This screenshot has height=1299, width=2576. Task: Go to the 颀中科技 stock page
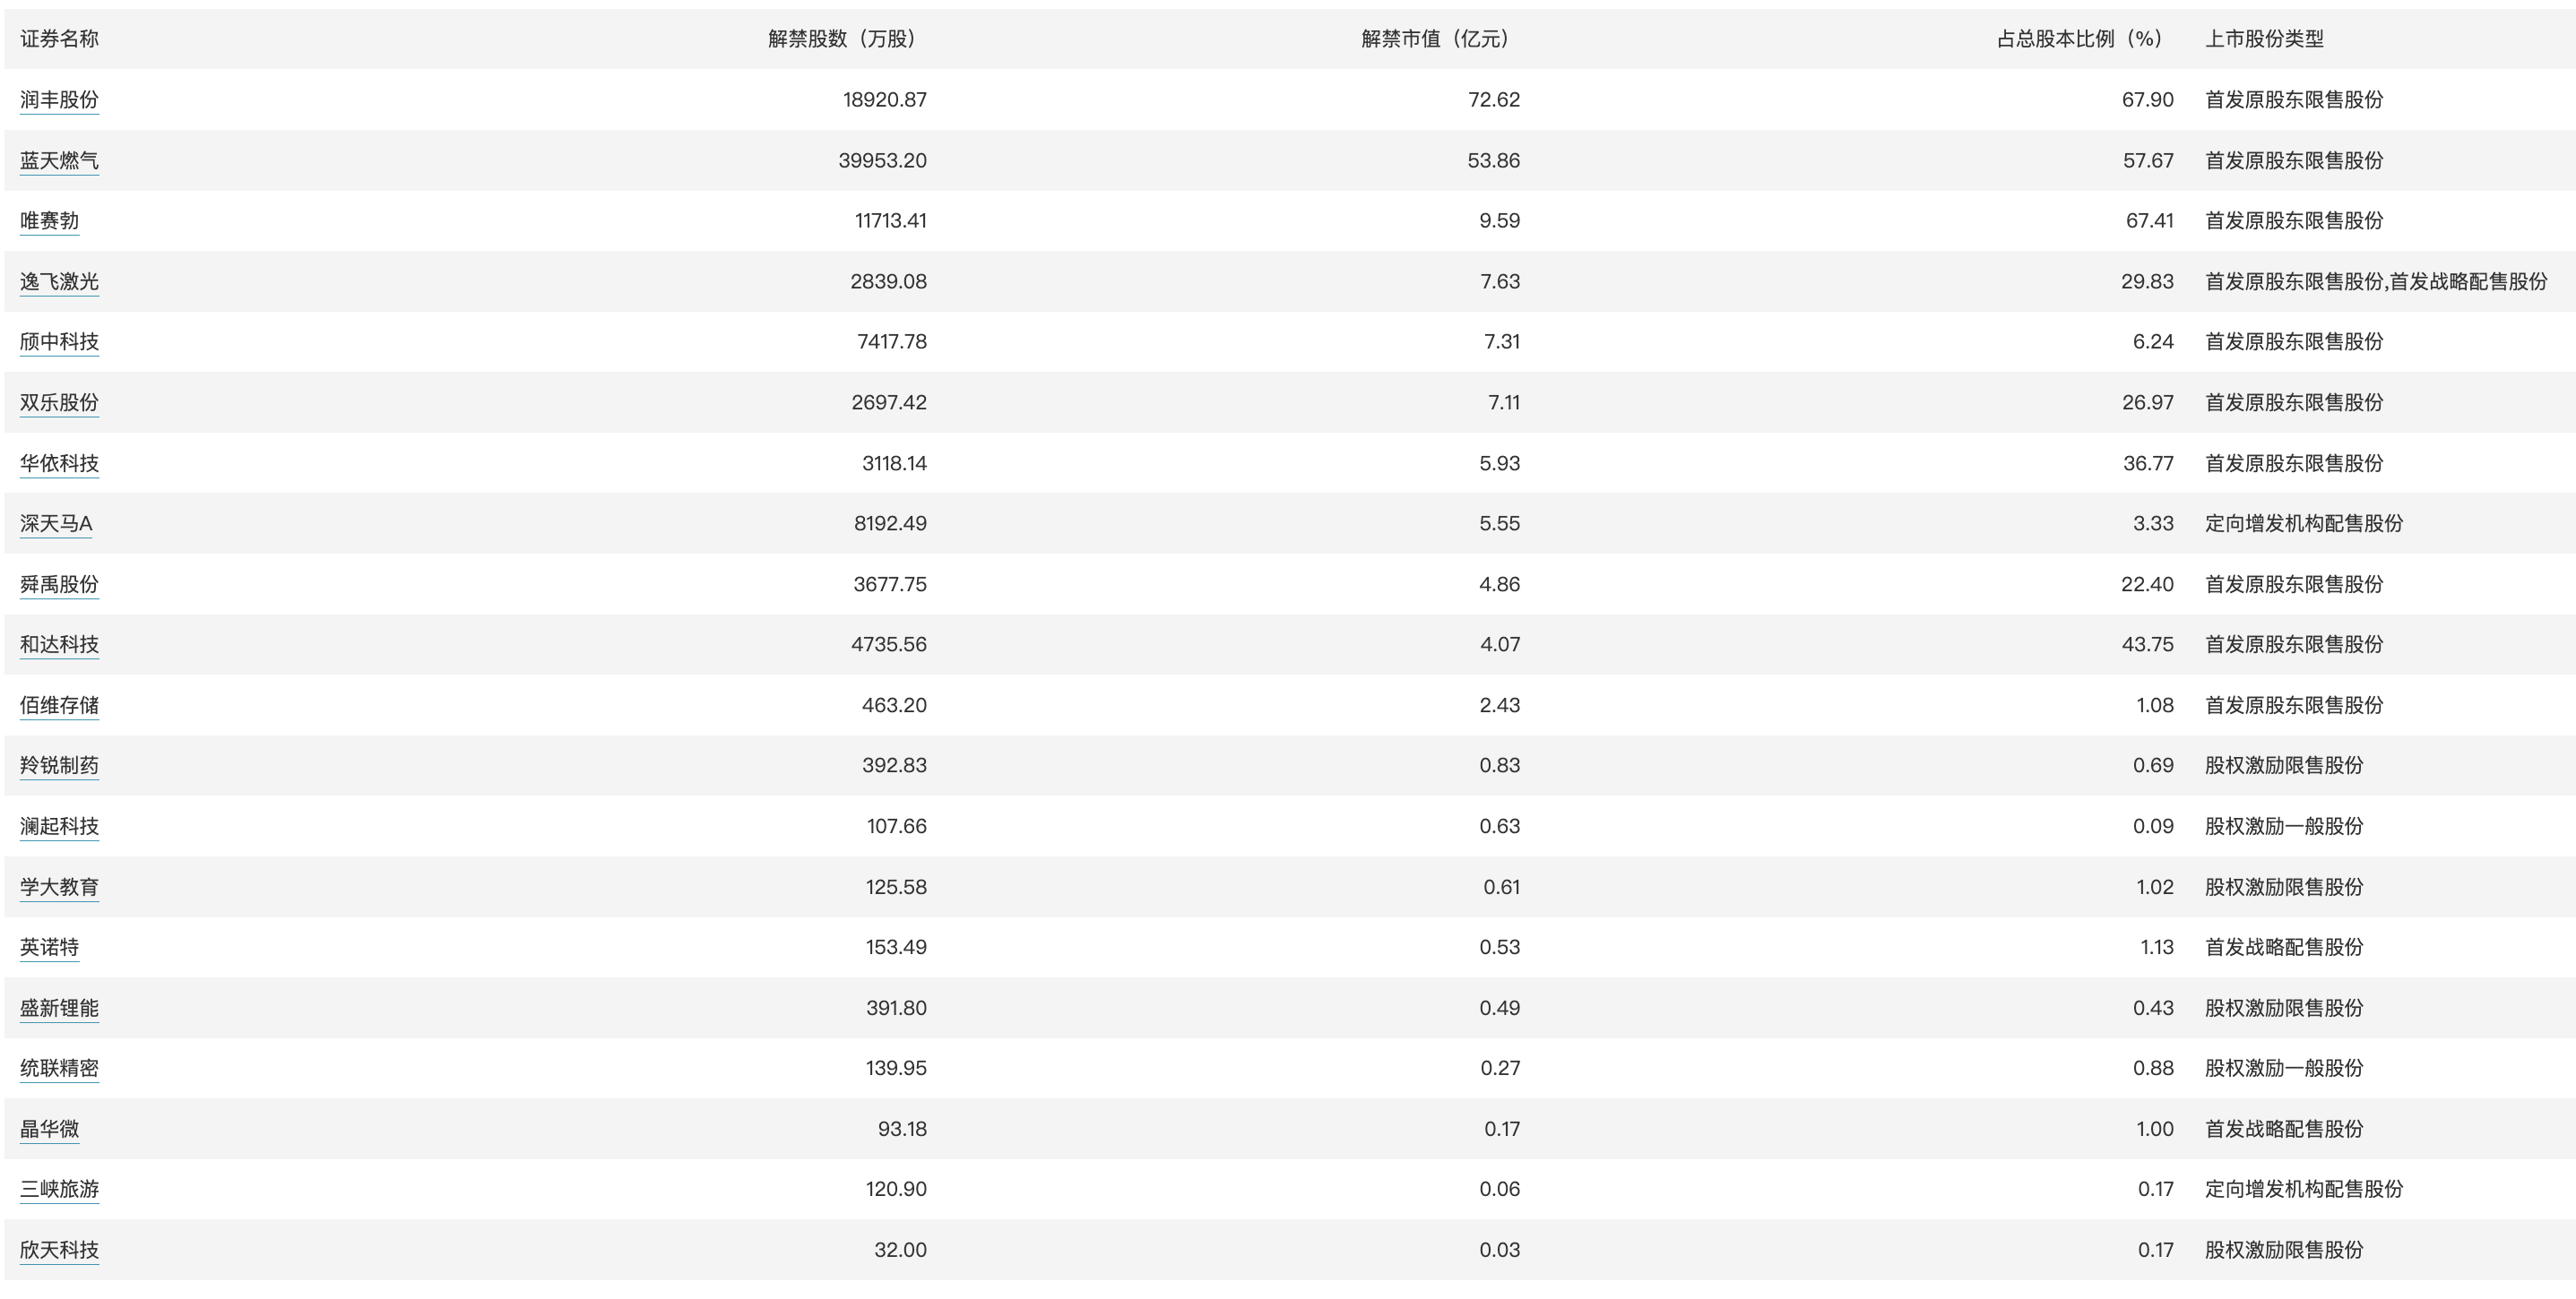[x=59, y=341]
